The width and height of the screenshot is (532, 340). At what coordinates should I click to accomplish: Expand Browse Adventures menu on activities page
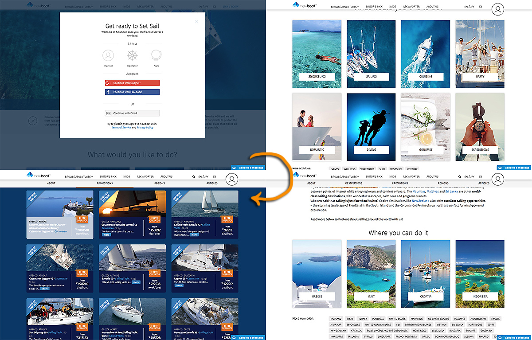point(345,7)
